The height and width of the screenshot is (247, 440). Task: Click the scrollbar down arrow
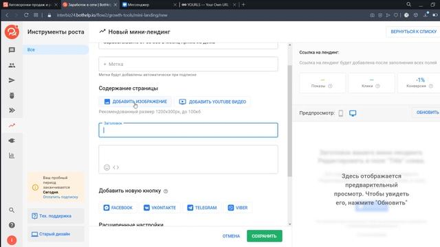click(x=290, y=224)
